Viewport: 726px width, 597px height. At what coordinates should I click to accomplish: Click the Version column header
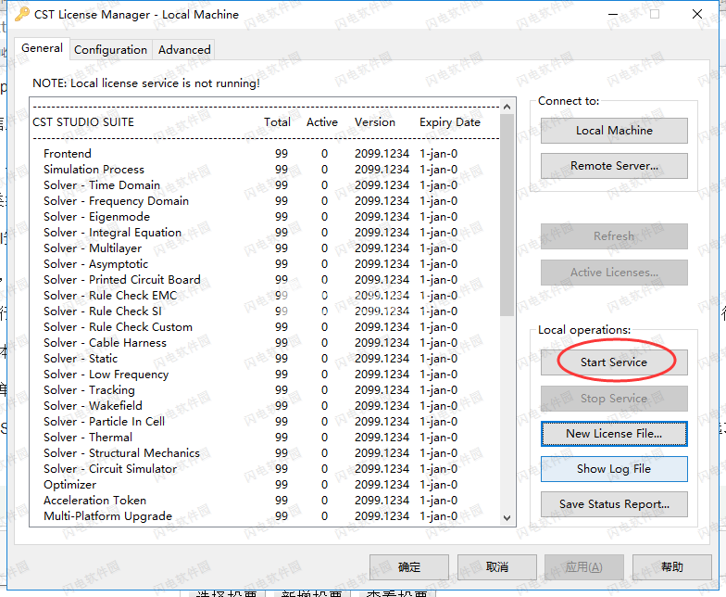[375, 122]
